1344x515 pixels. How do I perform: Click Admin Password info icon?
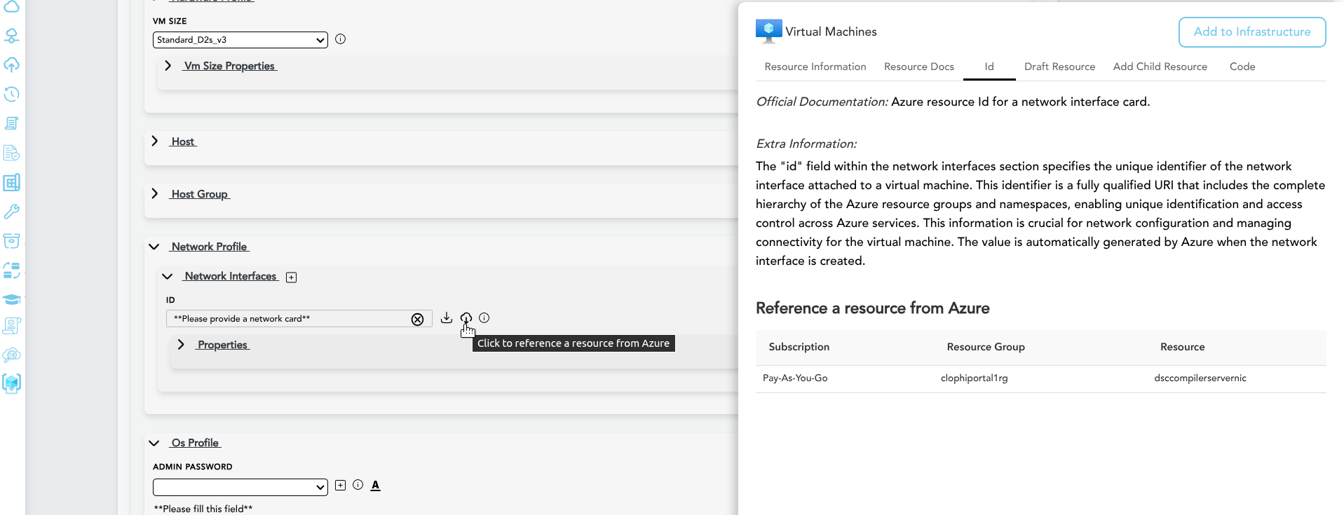pos(358,485)
